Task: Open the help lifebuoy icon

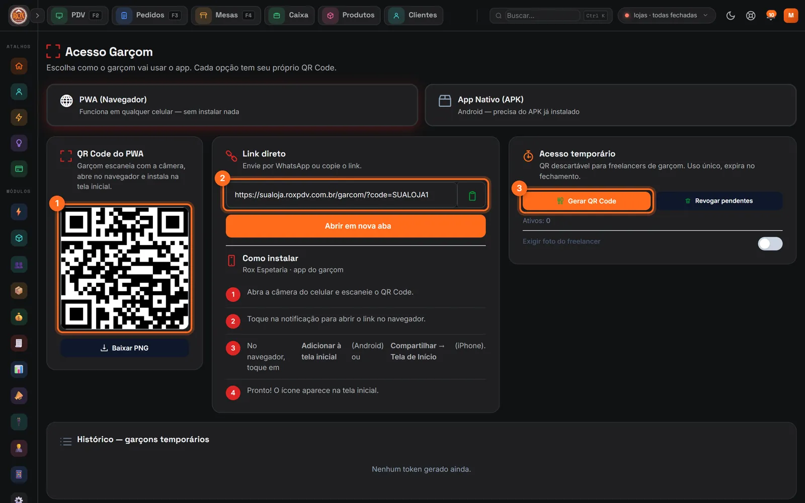Action: click(751, 16)
